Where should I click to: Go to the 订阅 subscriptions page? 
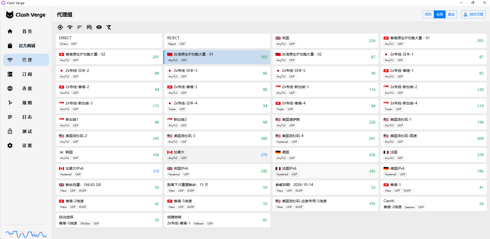[26, 74]
